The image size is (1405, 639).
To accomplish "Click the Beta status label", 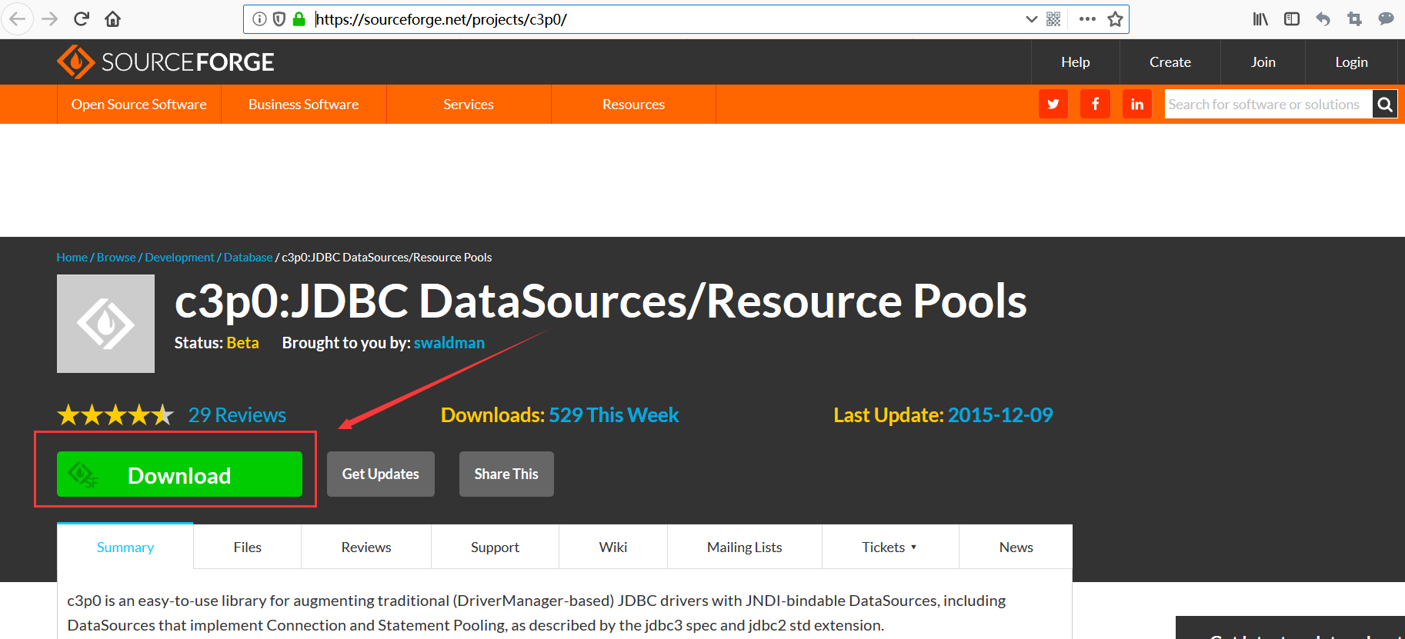I will [x=243, y=343].
